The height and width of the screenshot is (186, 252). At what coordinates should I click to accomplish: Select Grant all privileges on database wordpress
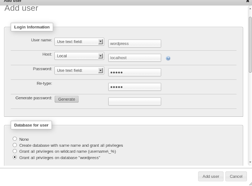click(x=15, y=157)
